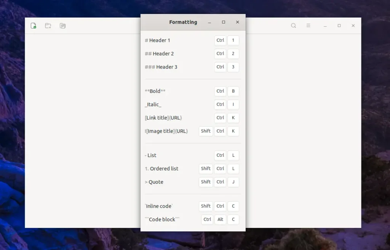The height and width of the screenshot is (250, 390).
Task: Click the Shift key cap in Quote row
Action: (x=206, y=182)
